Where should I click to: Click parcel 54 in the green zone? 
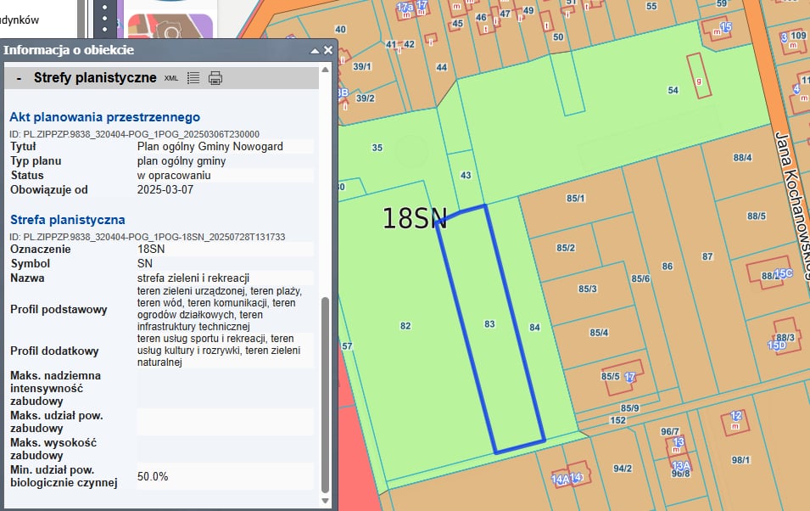tap(673, 90)
